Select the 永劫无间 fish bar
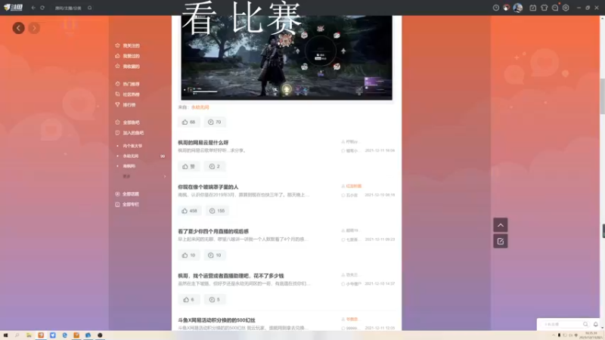Viewport: 605px width, 340px height. tap(131, 156)
